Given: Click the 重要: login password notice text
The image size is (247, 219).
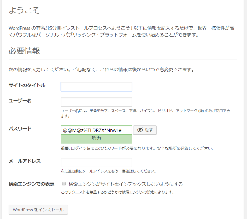Looking at the screenshot, I should click(x=137, y=148).
